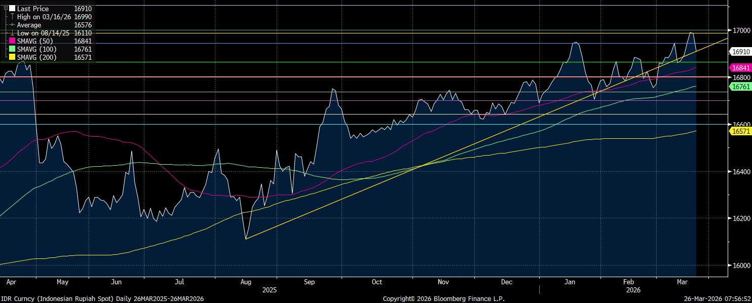This screenshot has height=303, width=752.
Task: Click the IDR Curncy chart title text
Action: point(102,299)
